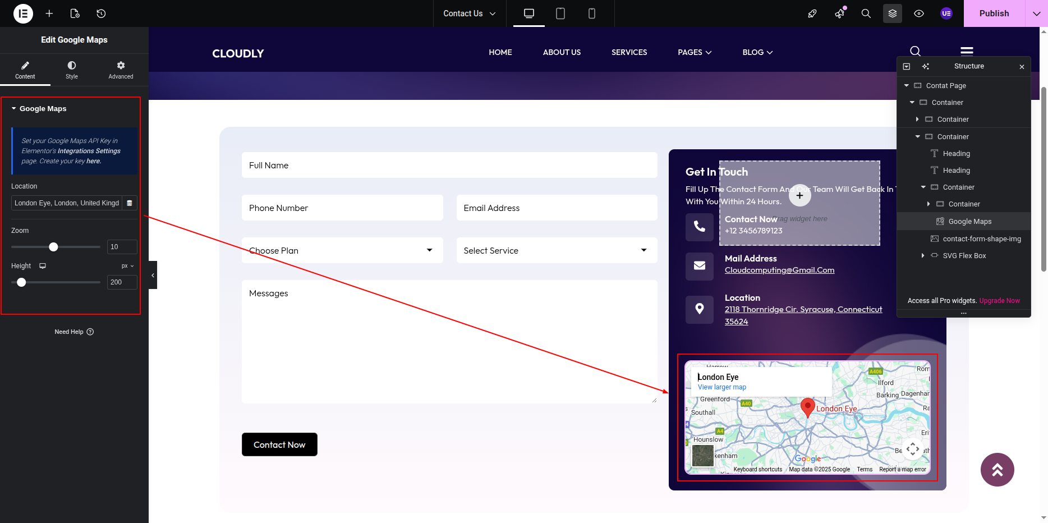Switch to the Advanced tab
The width and height of the screenshot is (1048, 523).
point(121,70)
